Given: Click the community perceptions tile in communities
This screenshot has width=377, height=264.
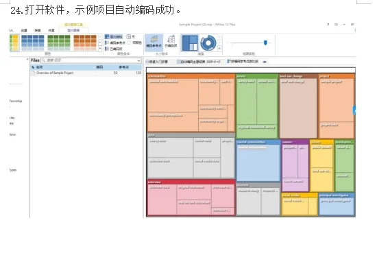Looking at the screenshot, I should [x=173, y=121].
